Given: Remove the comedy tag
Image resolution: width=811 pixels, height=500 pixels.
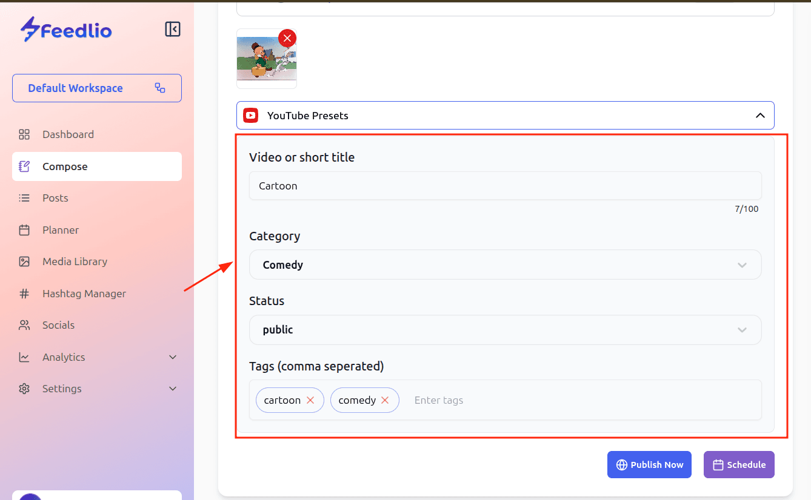Looking at the screenshot, I should click(x=385, y=400).
